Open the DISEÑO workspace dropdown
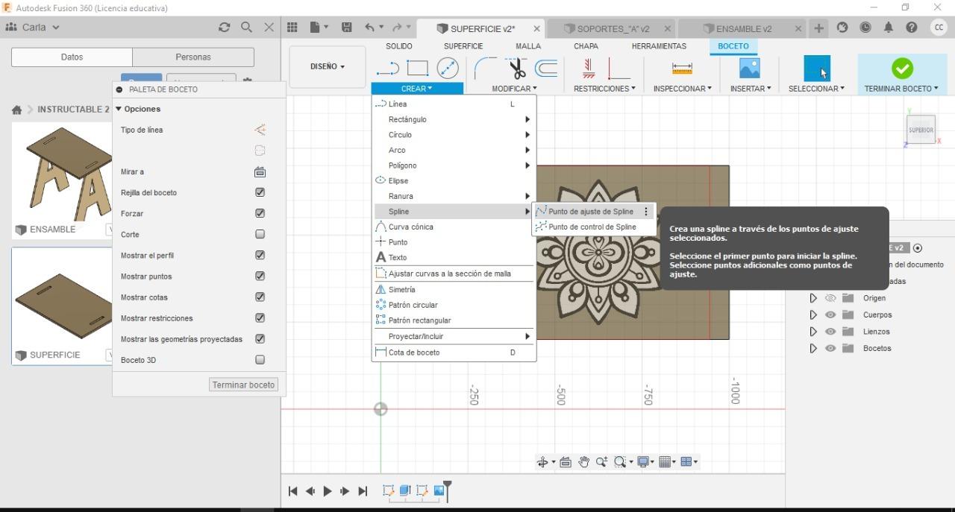This screenshot has width=955, height=512. point(328,66)
